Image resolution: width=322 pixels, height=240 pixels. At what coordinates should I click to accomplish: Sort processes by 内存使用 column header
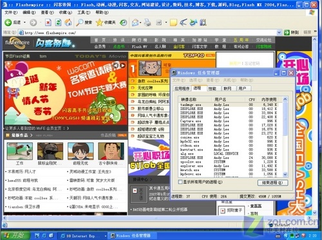269,99
